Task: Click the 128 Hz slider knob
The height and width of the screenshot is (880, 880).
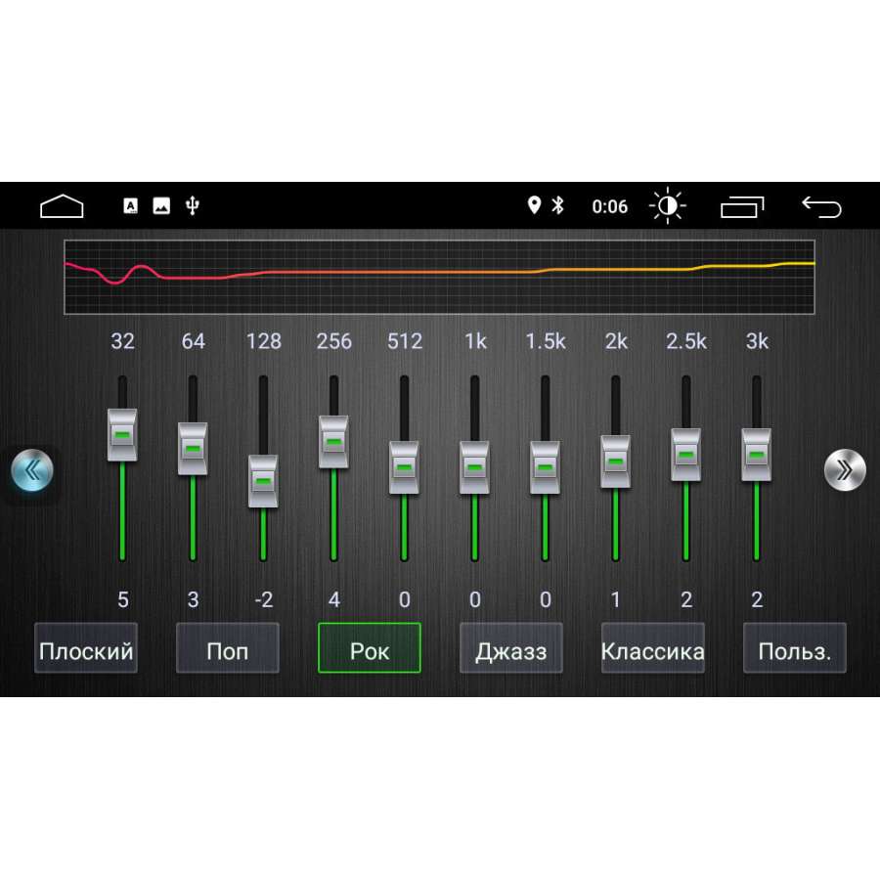Action: 263,481
